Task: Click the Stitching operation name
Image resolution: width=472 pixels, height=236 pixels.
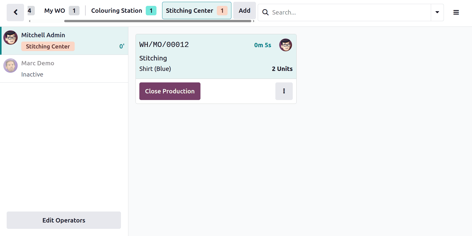Action: pyautogui.click(x=153, y=58)
